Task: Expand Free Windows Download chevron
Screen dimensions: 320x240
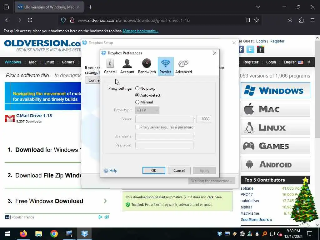Action: point(105,201)
